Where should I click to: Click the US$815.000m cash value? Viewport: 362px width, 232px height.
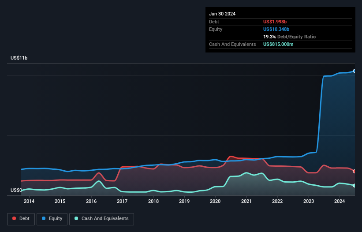coord(278,44)
